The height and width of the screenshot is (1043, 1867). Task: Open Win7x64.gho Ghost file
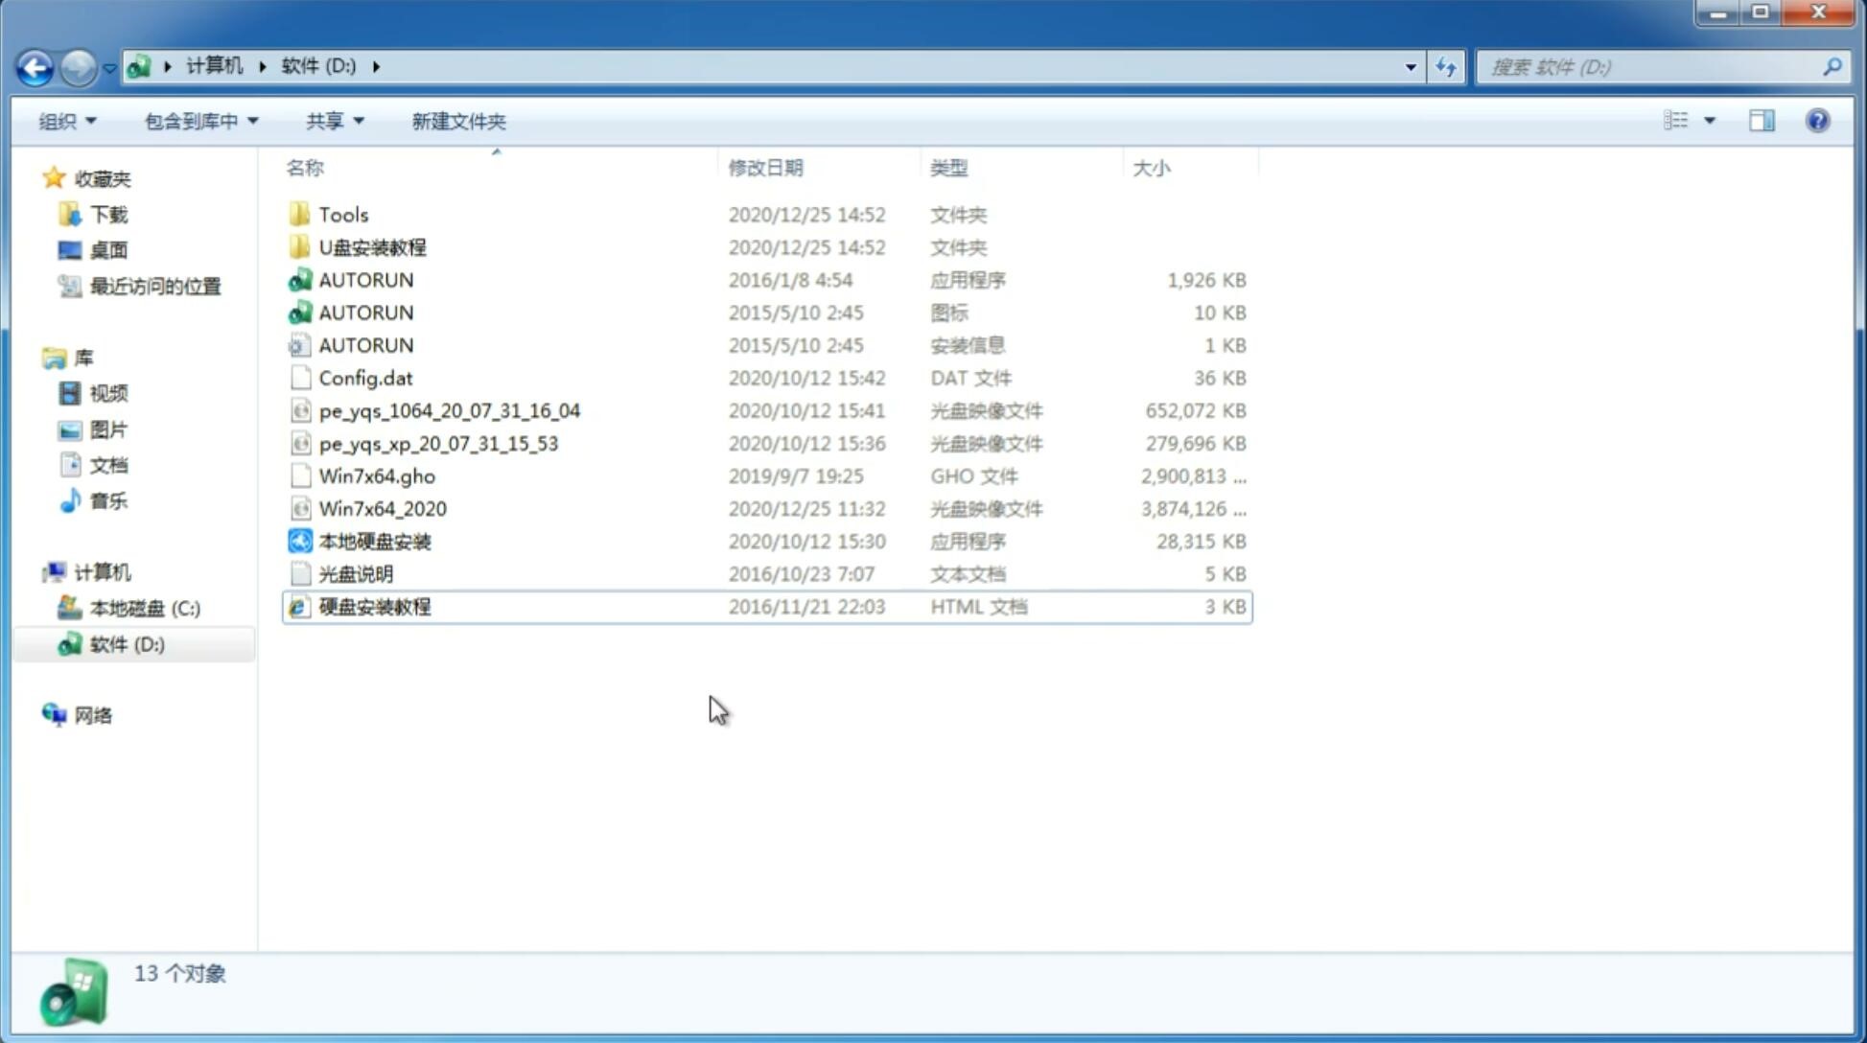377,475
